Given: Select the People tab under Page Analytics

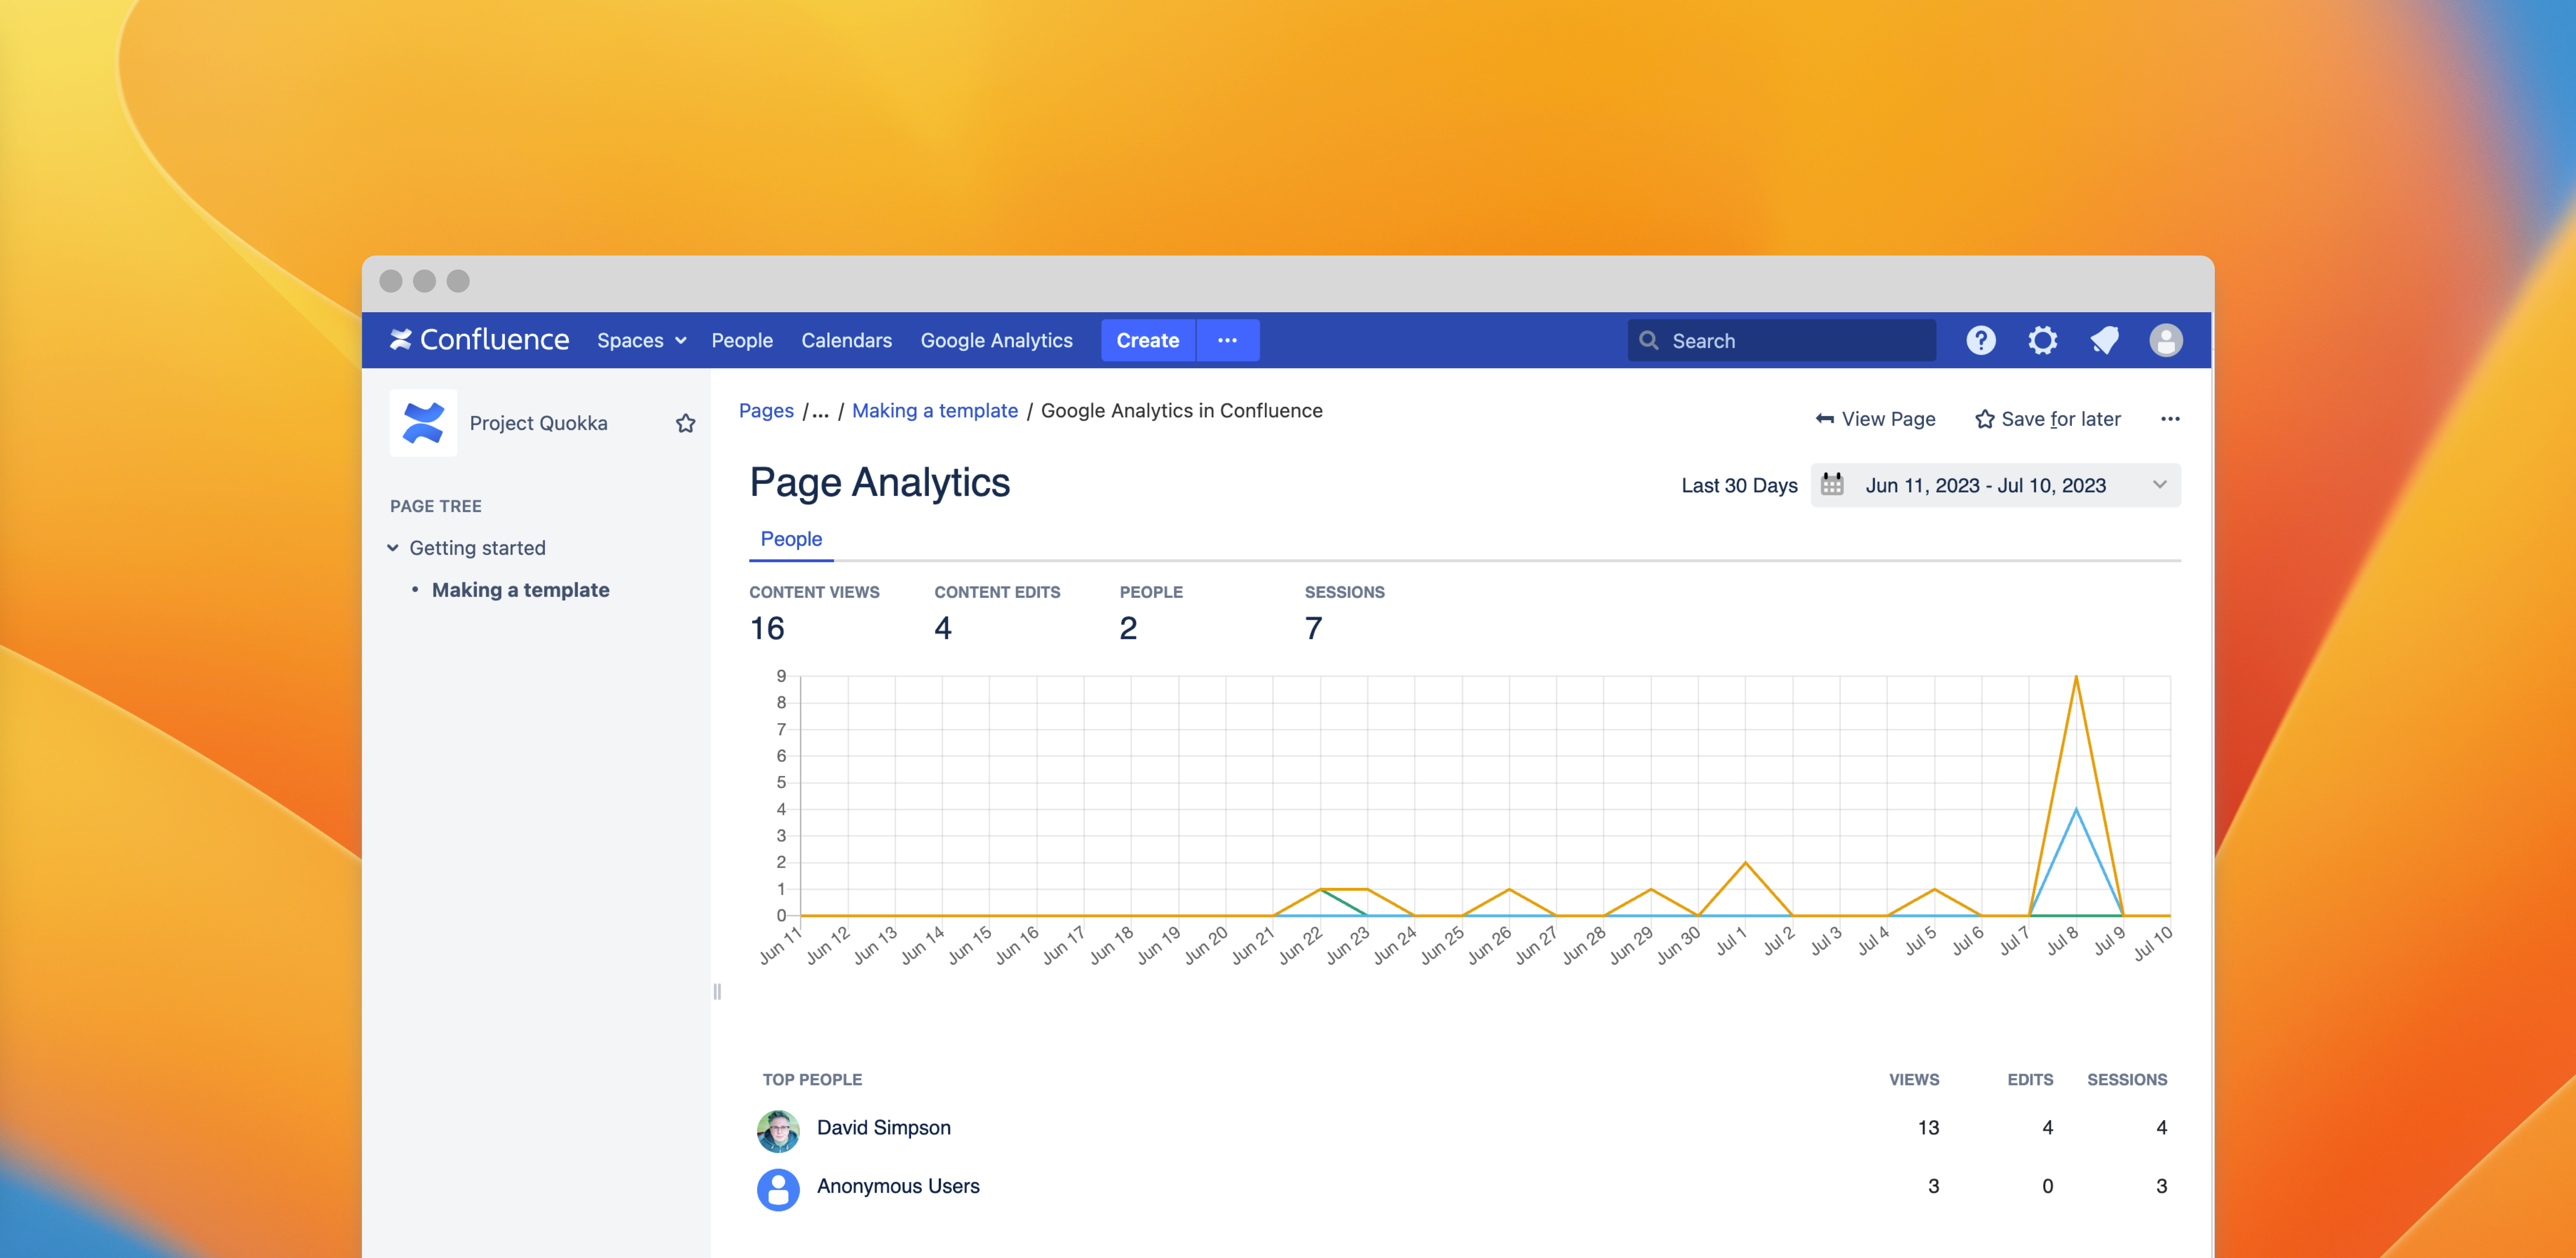Looking at the screenshot, I should [791, 539].
